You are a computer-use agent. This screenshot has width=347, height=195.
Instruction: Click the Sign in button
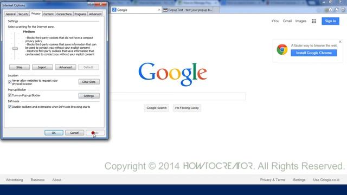pyautogui.click(x=330, y=21)
